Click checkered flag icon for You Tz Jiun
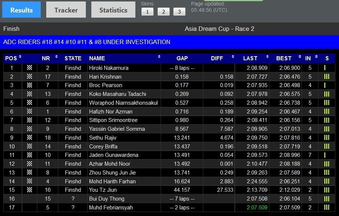The image size is (339, 216). pyautogui.click(x=30, y=190)
